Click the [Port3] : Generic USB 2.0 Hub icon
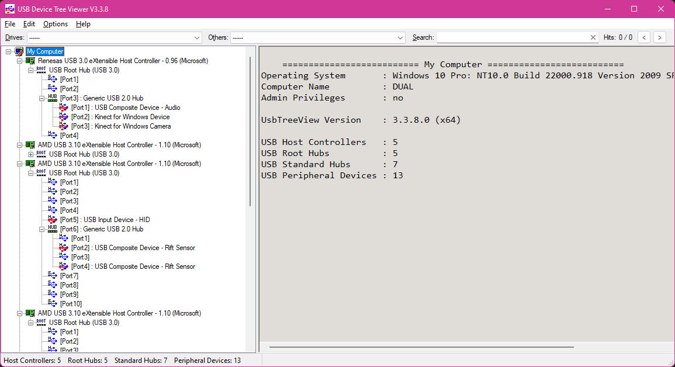This screenshot has height=367, width=675. pyautogui.click(x=52, y=98)
